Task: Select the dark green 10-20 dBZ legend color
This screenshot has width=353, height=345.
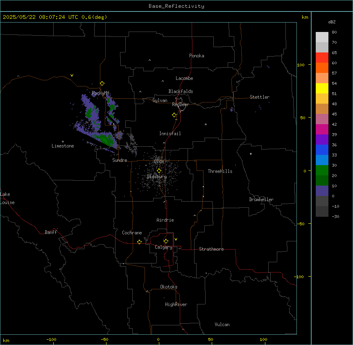Action: point(322,180)
